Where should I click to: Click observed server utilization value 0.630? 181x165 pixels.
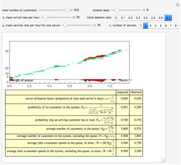(x=138, y=99)
